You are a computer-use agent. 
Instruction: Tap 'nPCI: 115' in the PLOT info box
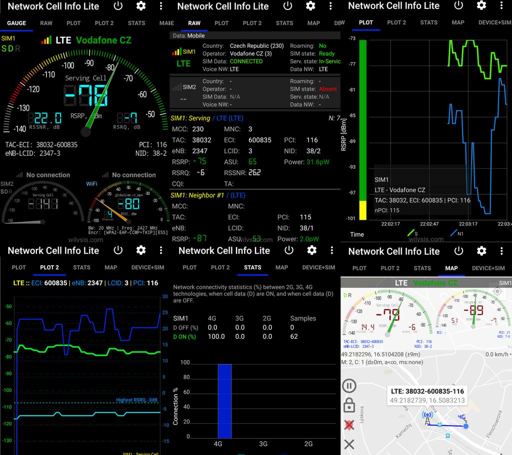[387, 210]
